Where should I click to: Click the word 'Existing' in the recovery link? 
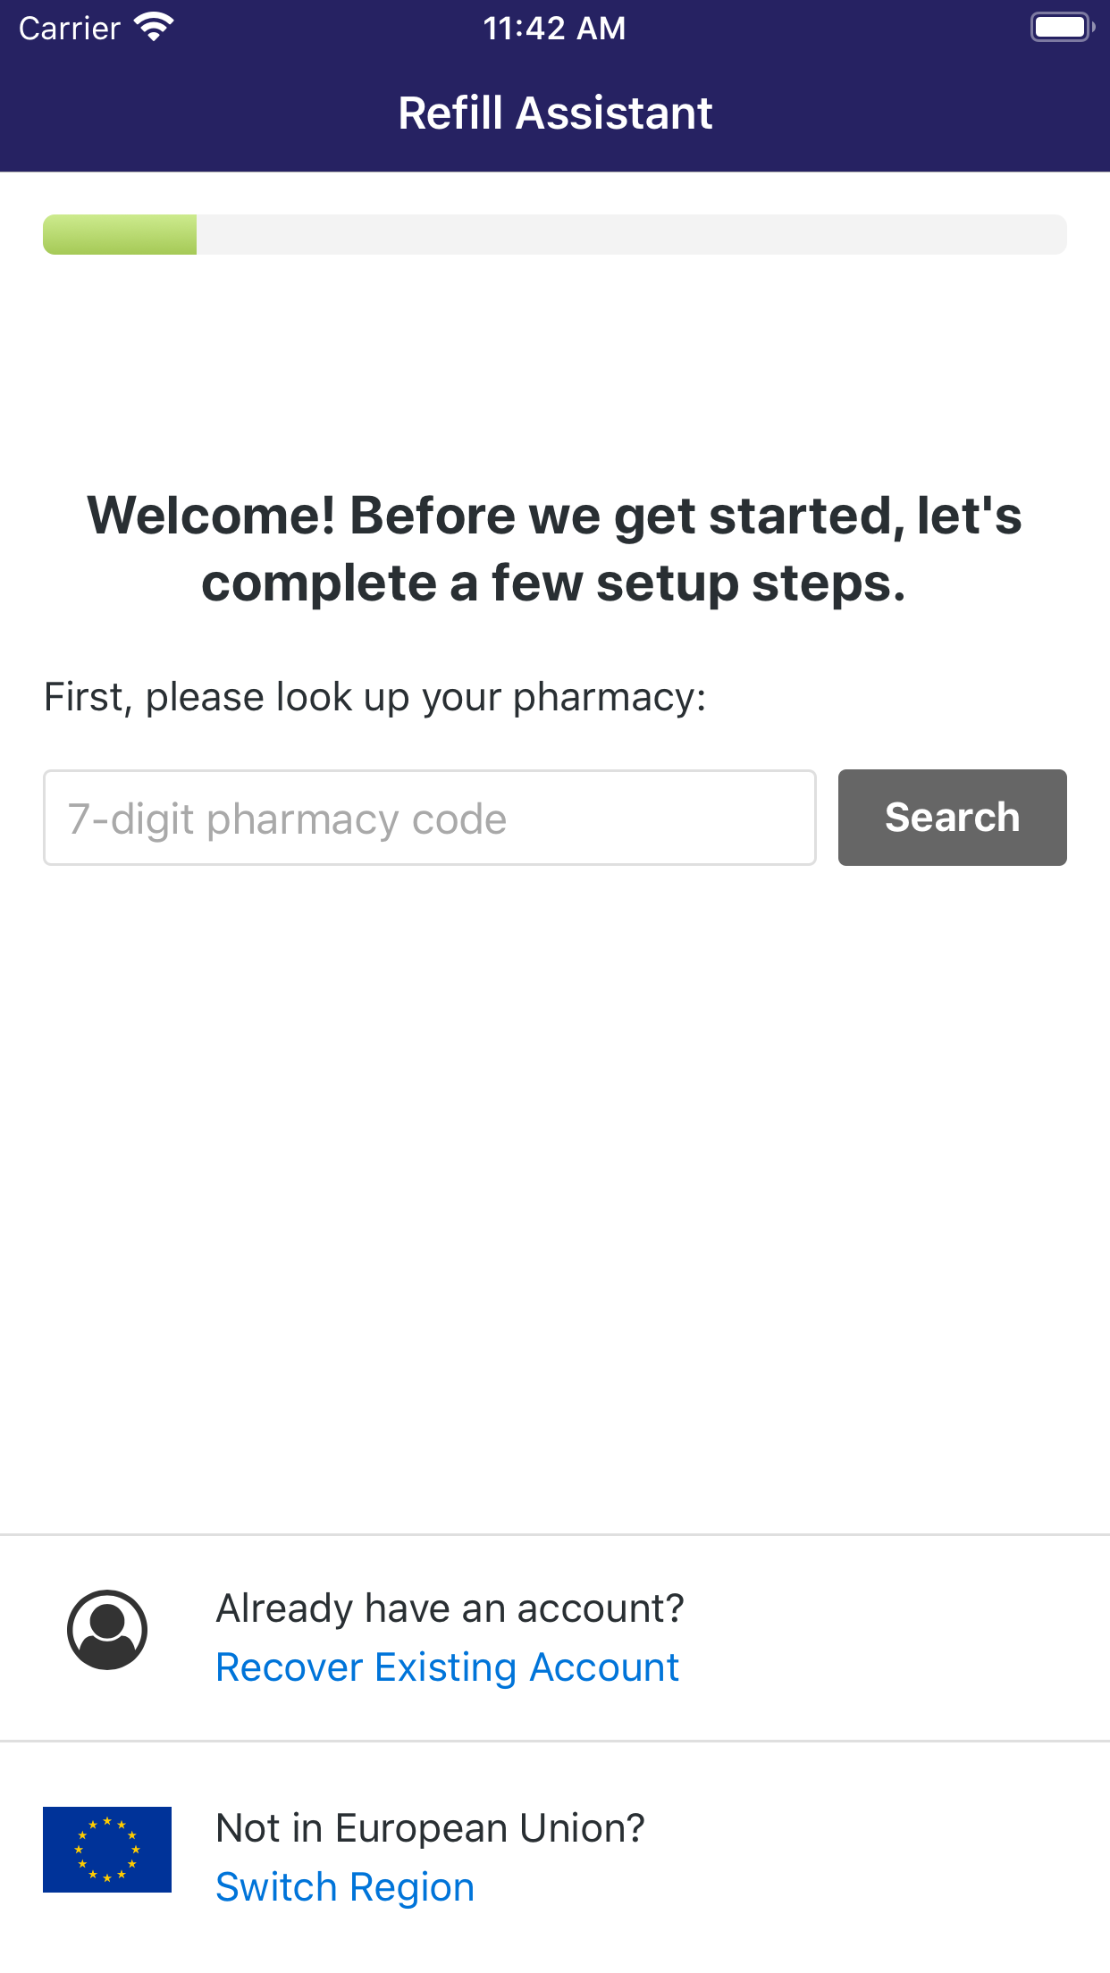446,1667
